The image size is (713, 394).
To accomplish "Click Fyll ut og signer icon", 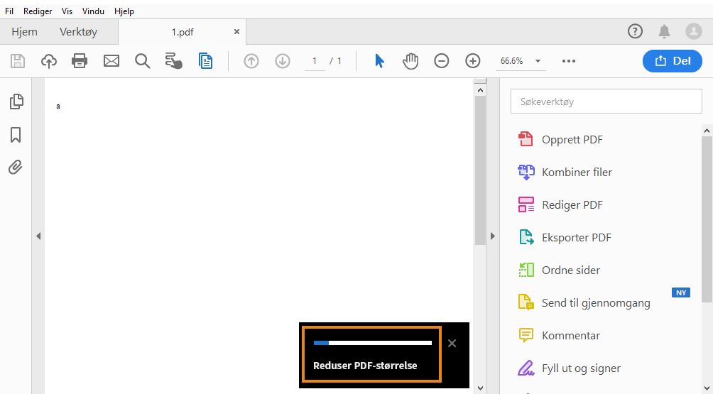I will pos(526,368).
